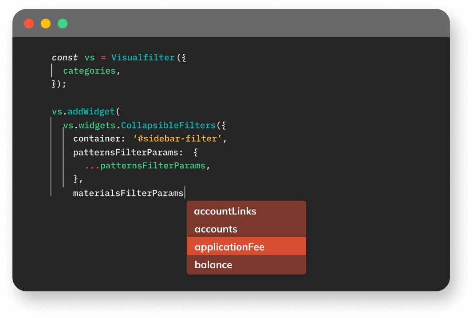Click the green maximize window dot
473x318 pixels.
pos(63,24)
